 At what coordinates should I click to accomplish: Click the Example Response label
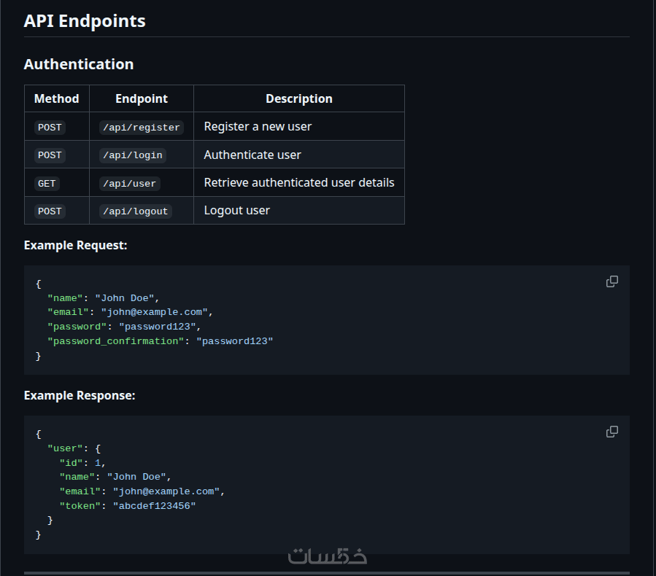[80, 396]
